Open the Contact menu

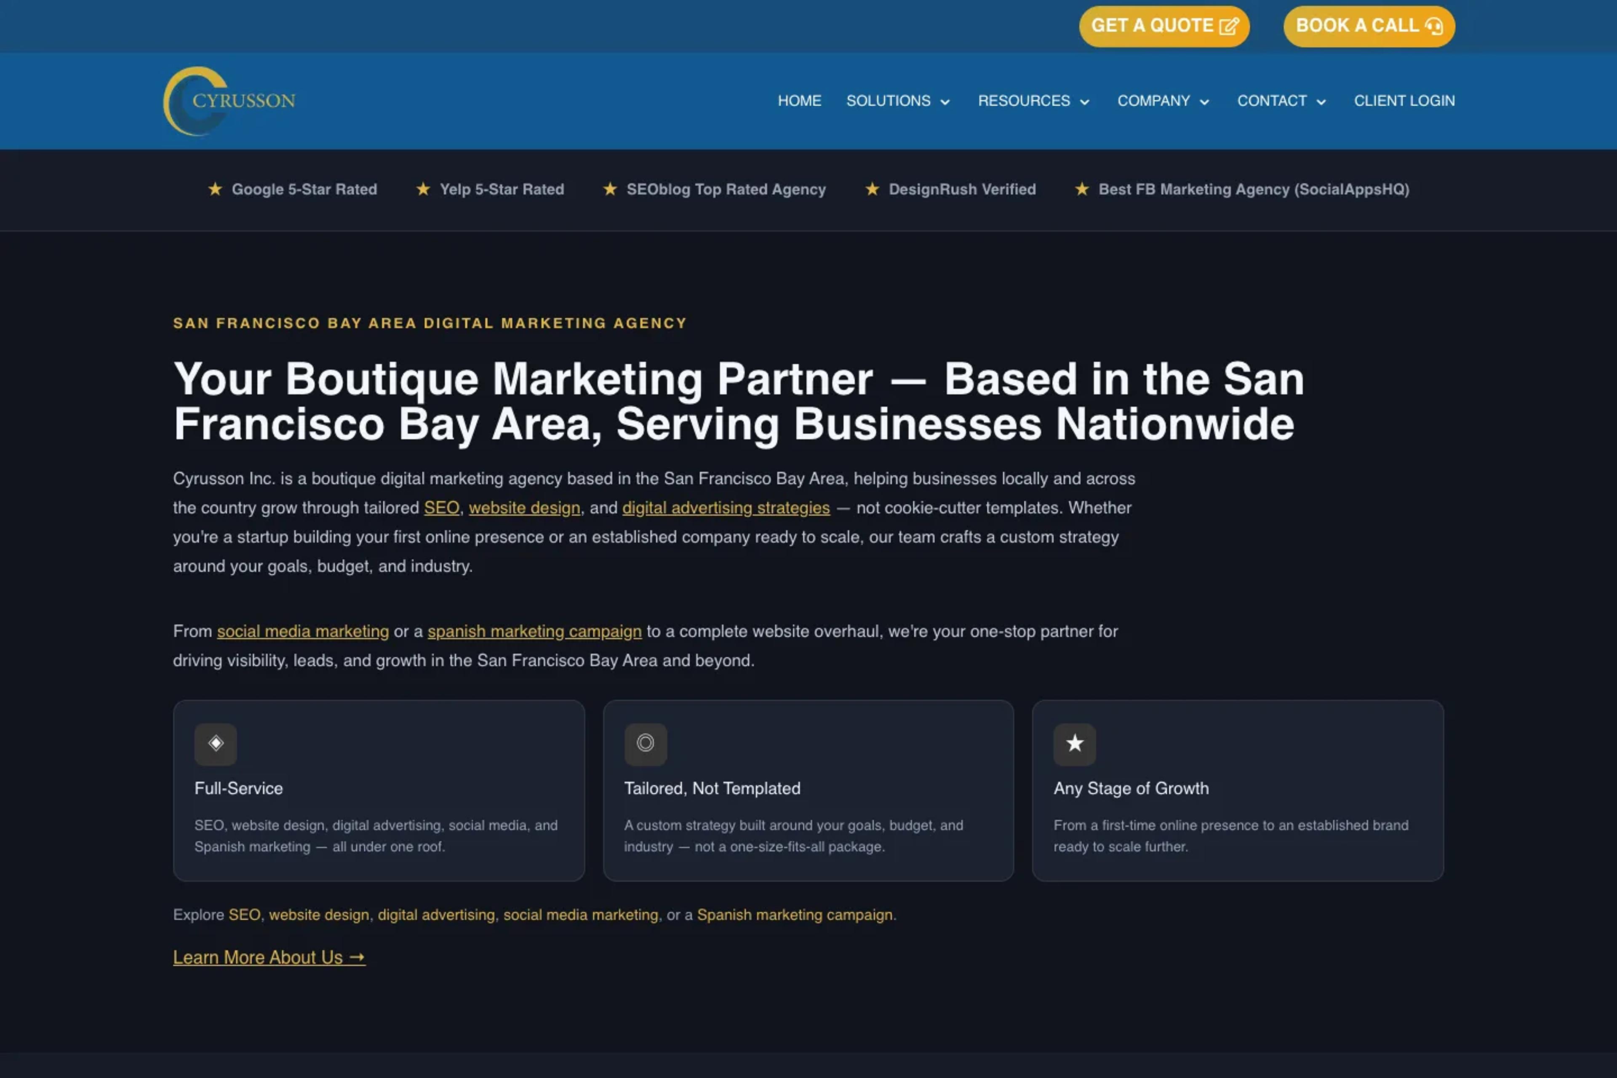(x=1272, y=101)
